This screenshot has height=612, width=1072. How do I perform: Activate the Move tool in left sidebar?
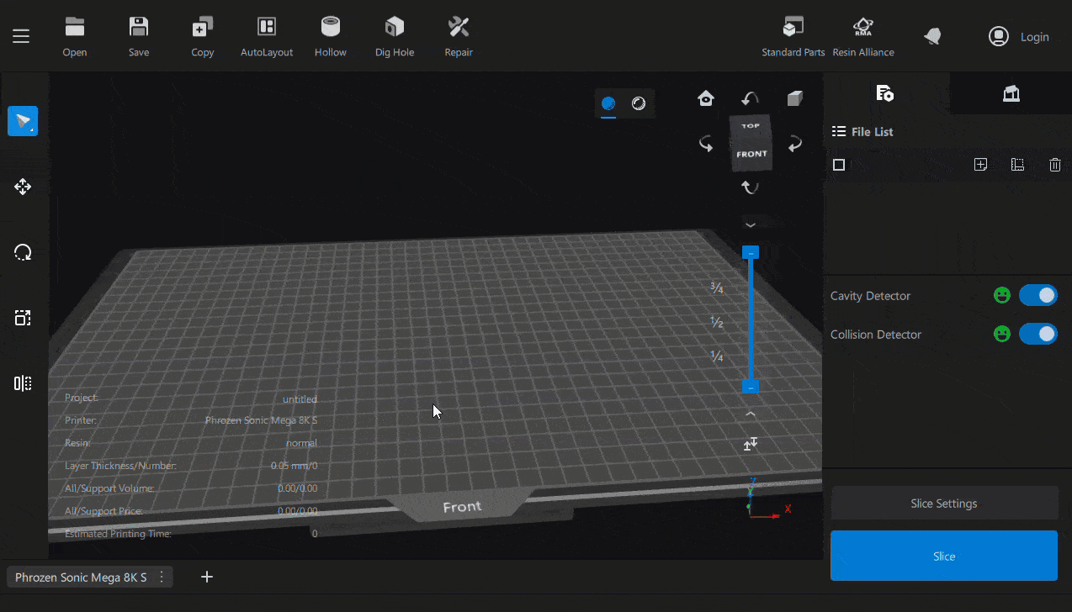[23, 187]
